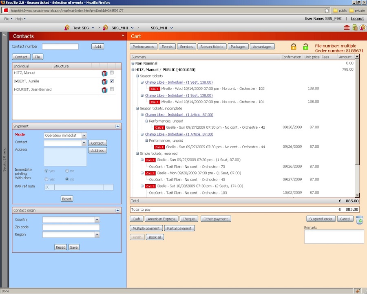This screenshot has width=367, height=294.
Task: Open the Packages tab
Action: pos(238,47)
